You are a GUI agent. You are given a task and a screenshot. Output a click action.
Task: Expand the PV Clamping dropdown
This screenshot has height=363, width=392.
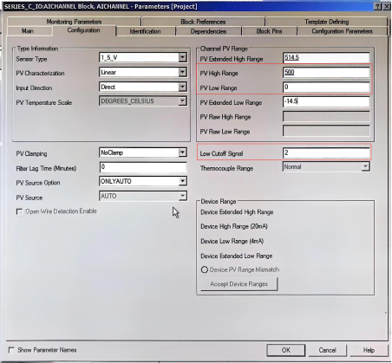pos(182,152)
